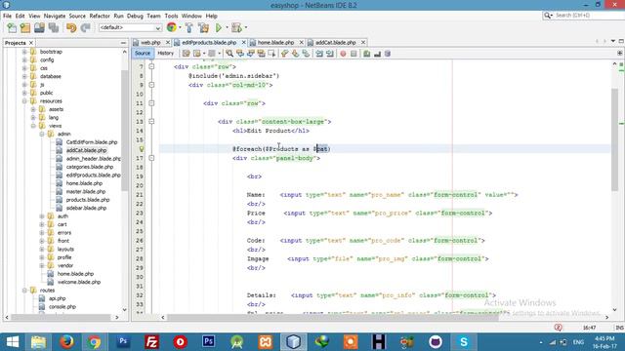Expand the auth folder
The height and width of the screenshot is (351, 625).
point(42,216)
